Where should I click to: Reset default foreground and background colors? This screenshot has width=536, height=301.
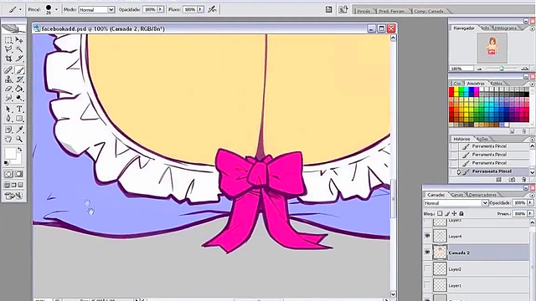pyautogui.click(x=6, y=163)
